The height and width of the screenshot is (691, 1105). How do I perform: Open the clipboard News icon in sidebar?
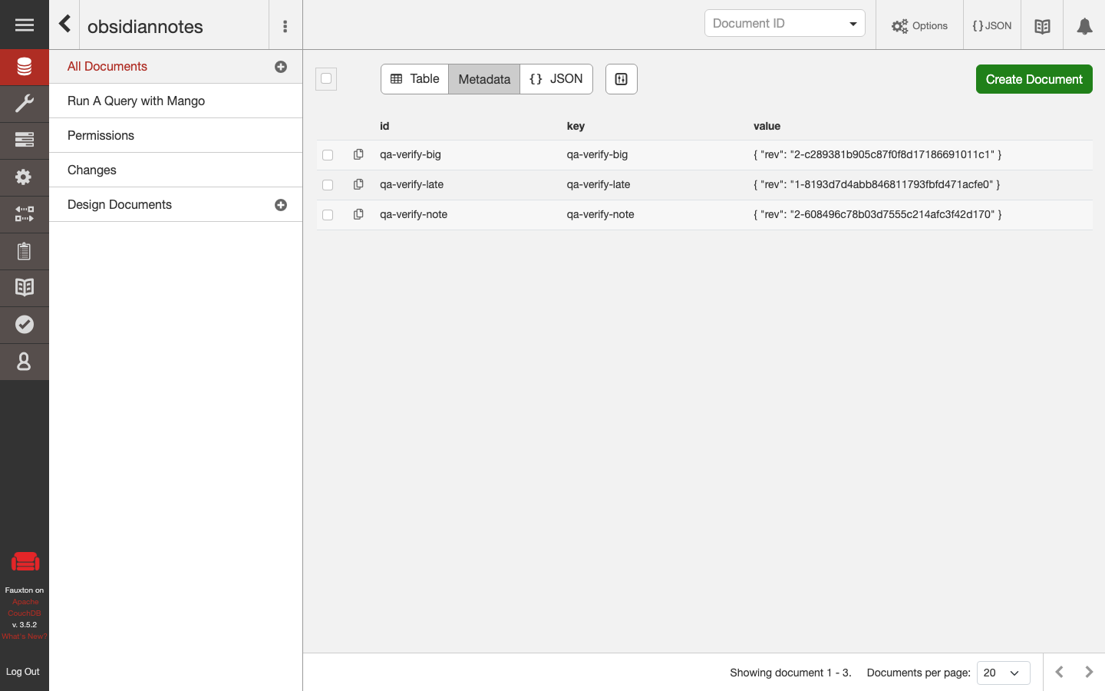(25, 251)
